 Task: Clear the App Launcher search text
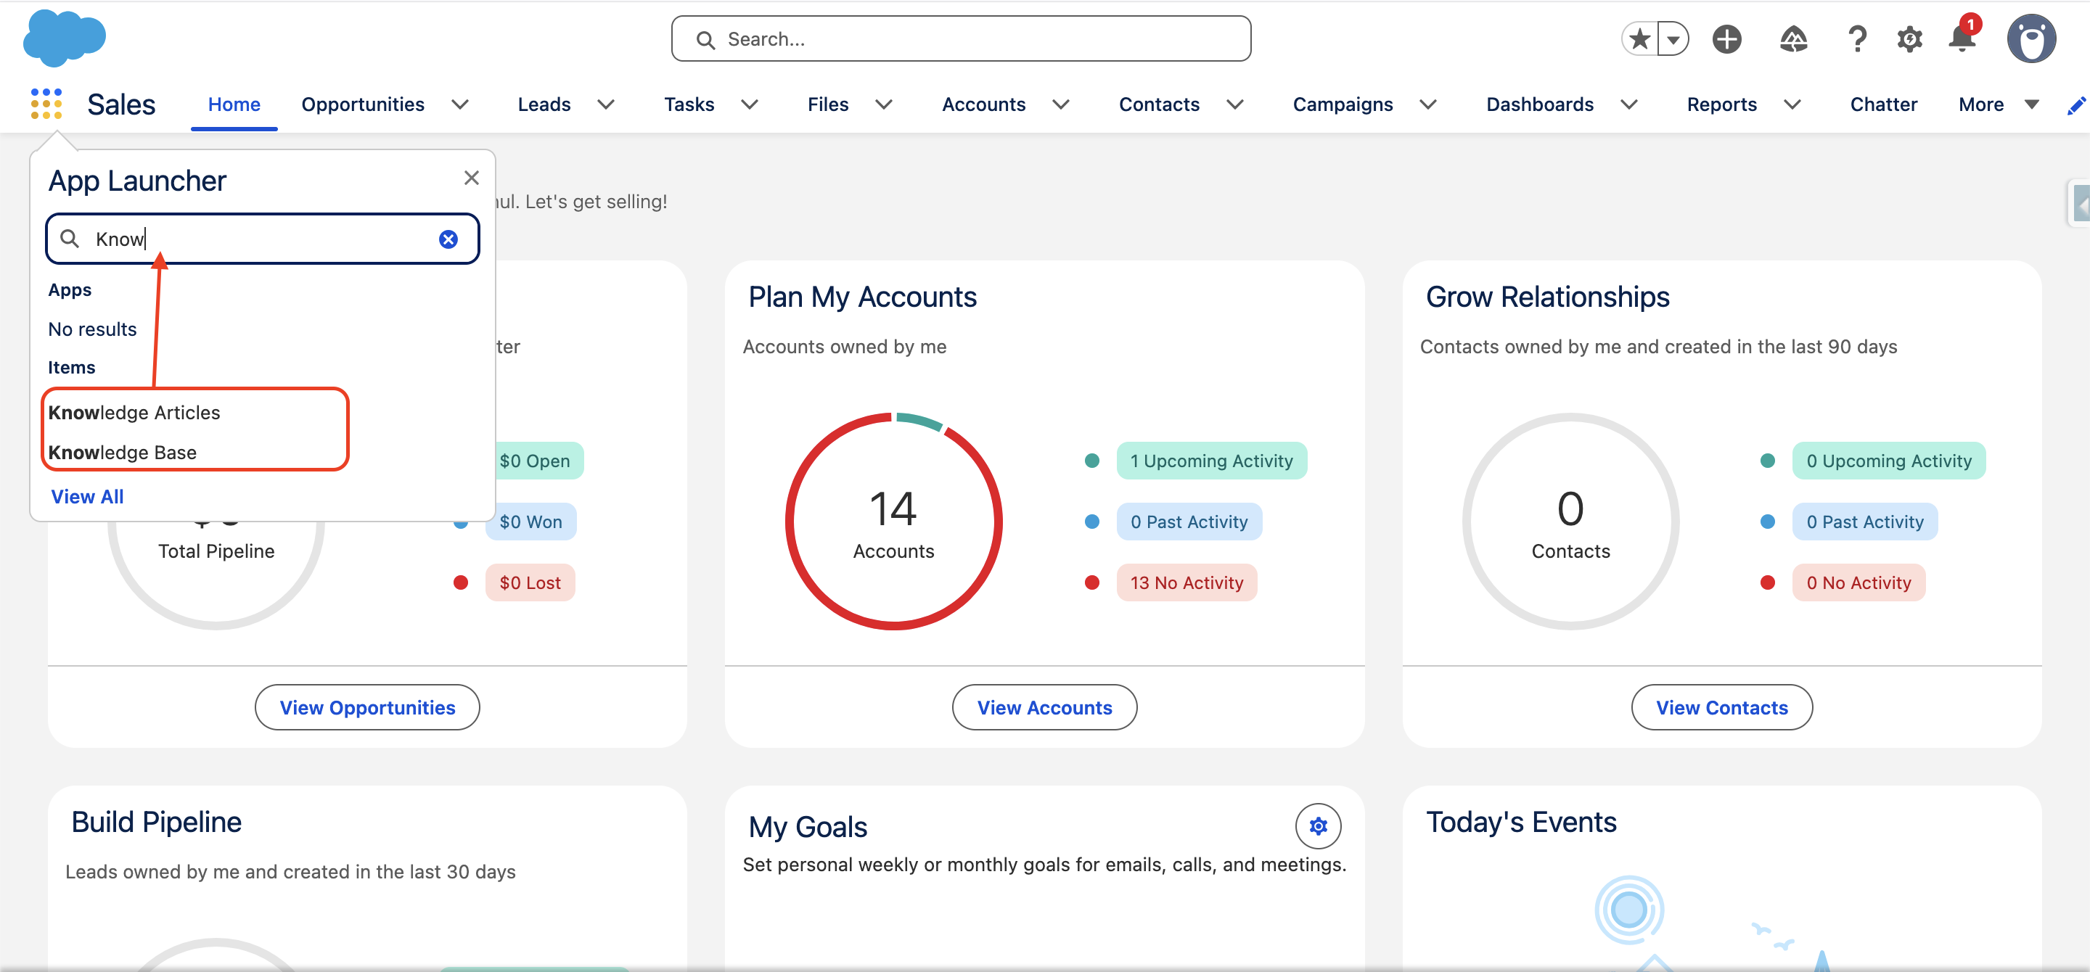(448, 239)
